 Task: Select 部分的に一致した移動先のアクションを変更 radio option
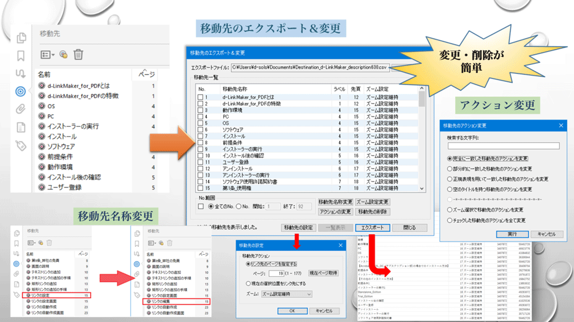click(x=449, y=168)
